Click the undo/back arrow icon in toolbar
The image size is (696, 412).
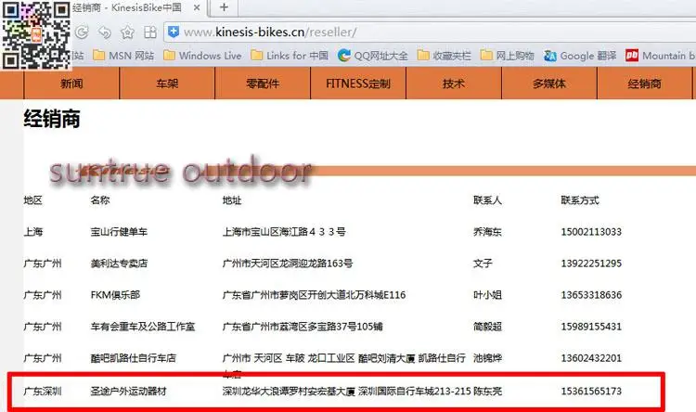pos(104,32)
